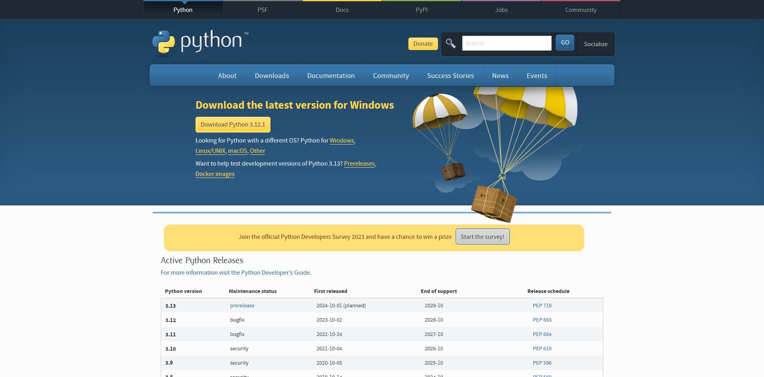Click the 3.11 version cell
The width and height of the screenshot is (764, 377).
(x=171, y=334)
